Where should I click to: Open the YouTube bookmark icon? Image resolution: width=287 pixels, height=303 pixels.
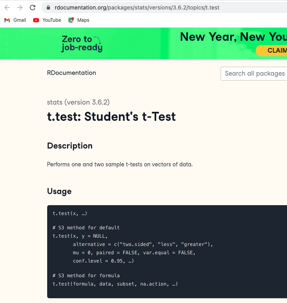[36, 20]
